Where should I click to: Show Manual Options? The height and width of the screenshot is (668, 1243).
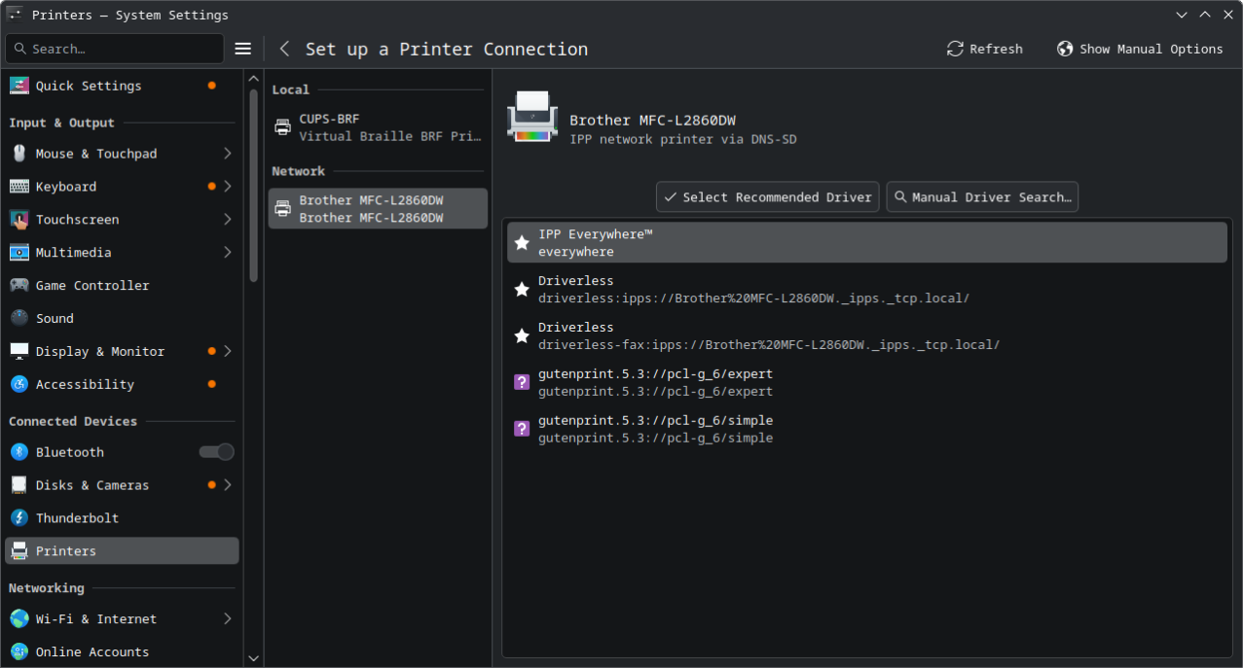[x=1140, y=49]
